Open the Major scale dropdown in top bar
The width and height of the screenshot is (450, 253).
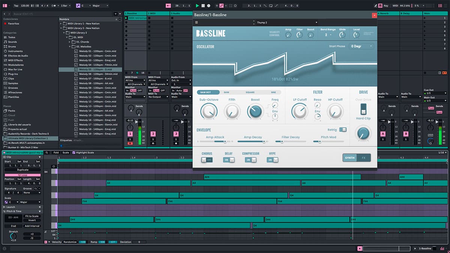tap(101, 6)
